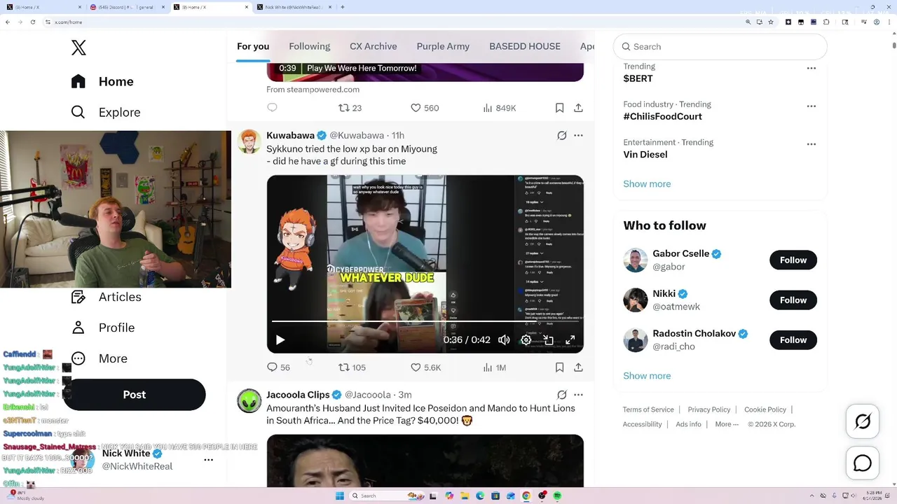Open more options for #ChilisFoodCourt trend
The height and width of the screenshot is (504, 897).
point(812,106)
